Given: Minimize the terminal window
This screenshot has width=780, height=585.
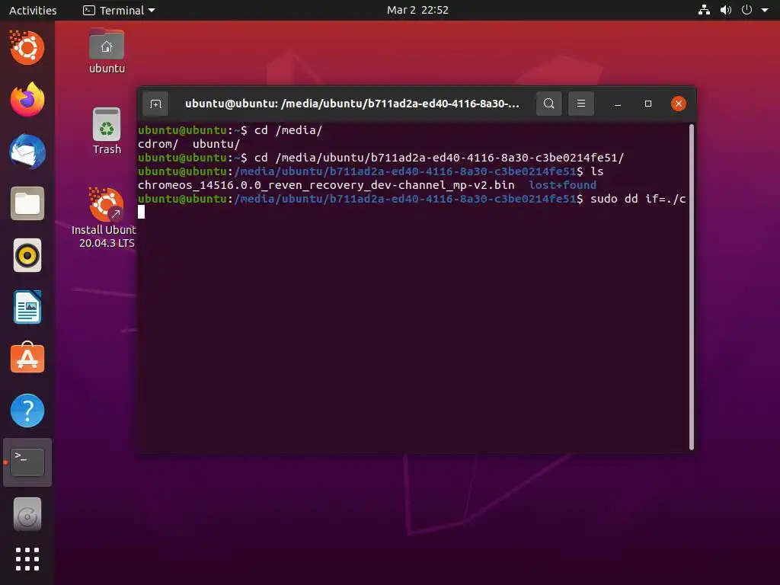Looking at the screenshot, I should pyautogui.click(x=617, y=104).
